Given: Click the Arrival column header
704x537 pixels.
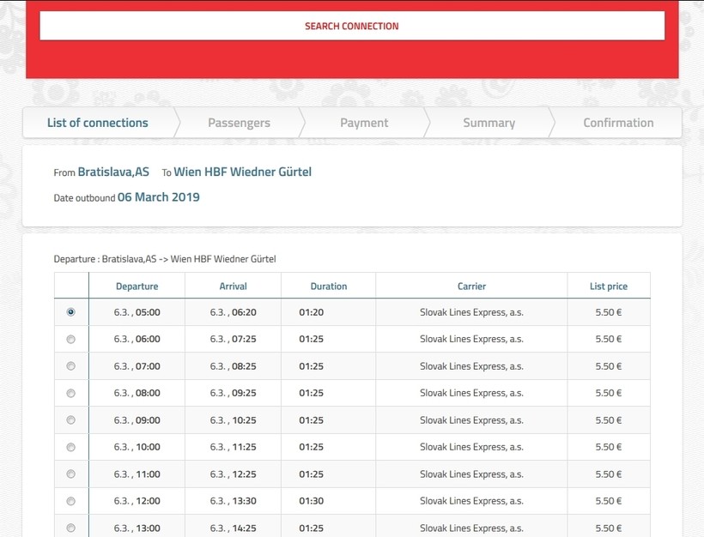Looking at the screenshot, I should point(233,287).
